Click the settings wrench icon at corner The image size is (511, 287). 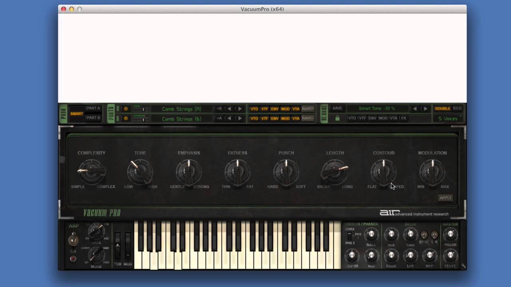463,266
